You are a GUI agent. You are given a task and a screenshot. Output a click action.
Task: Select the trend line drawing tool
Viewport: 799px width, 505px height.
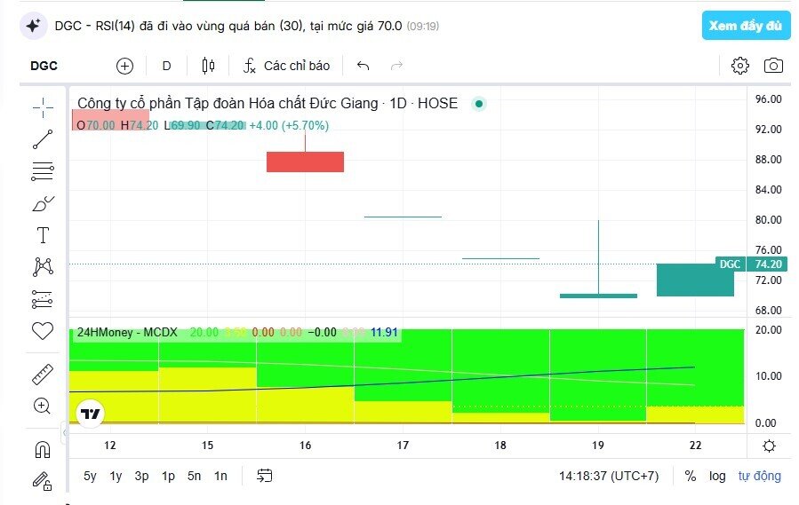43,139
